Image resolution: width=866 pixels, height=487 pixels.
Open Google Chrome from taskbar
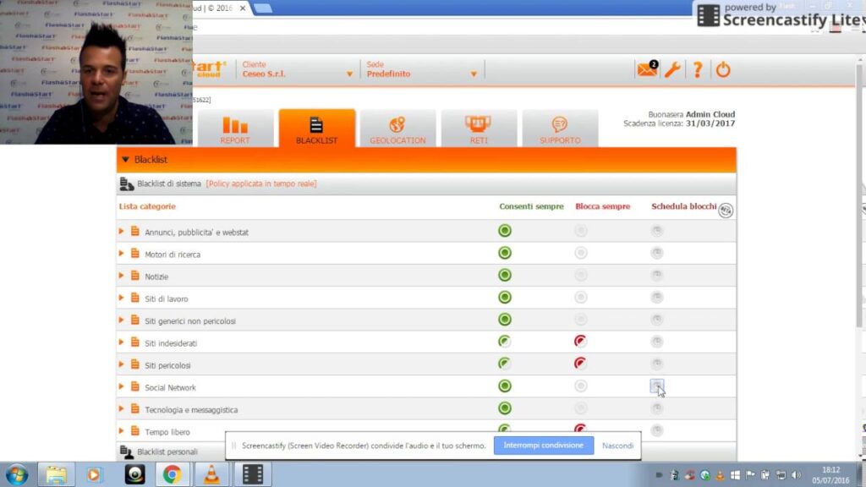[x=172, y=474]
